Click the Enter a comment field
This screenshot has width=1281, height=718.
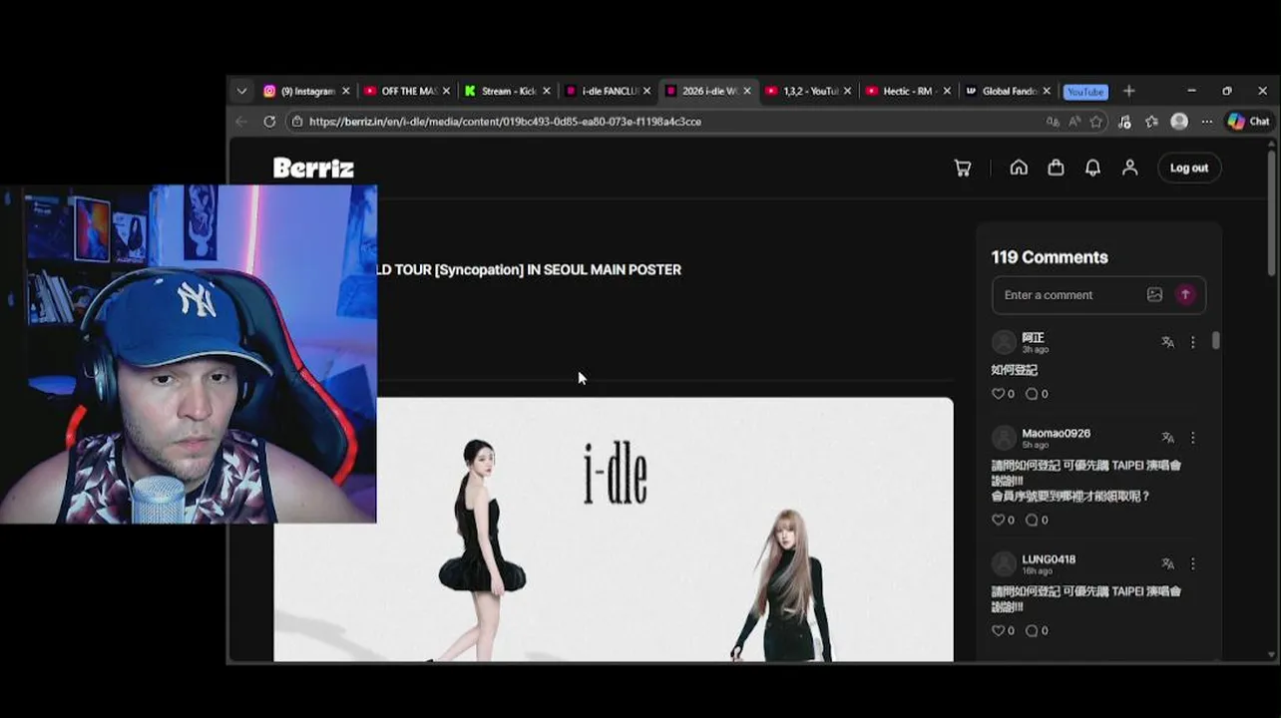pyautogui.click(x=1069, y=295)
